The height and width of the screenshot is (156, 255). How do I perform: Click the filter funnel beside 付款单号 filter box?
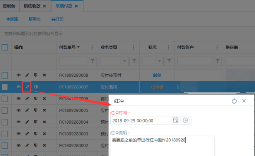93,61
